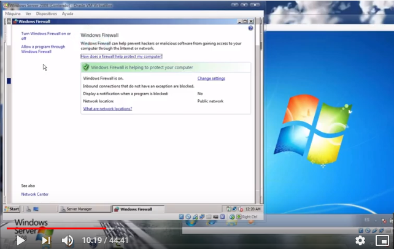This screenshot has width=394, height=249.
Task: Switch to Server Manager taskbar button
Action: [x=85, y=209]
